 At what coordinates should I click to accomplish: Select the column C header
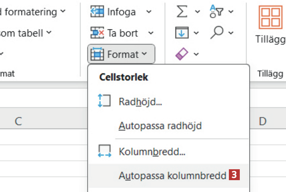(18, 121)
